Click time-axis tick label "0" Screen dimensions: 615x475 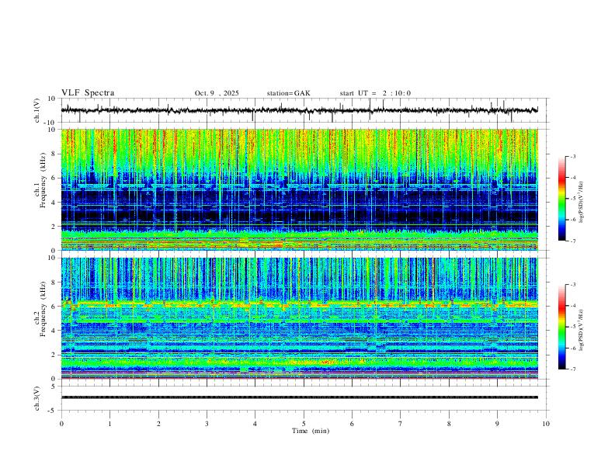pyautogui.click(x=61, y=424)
